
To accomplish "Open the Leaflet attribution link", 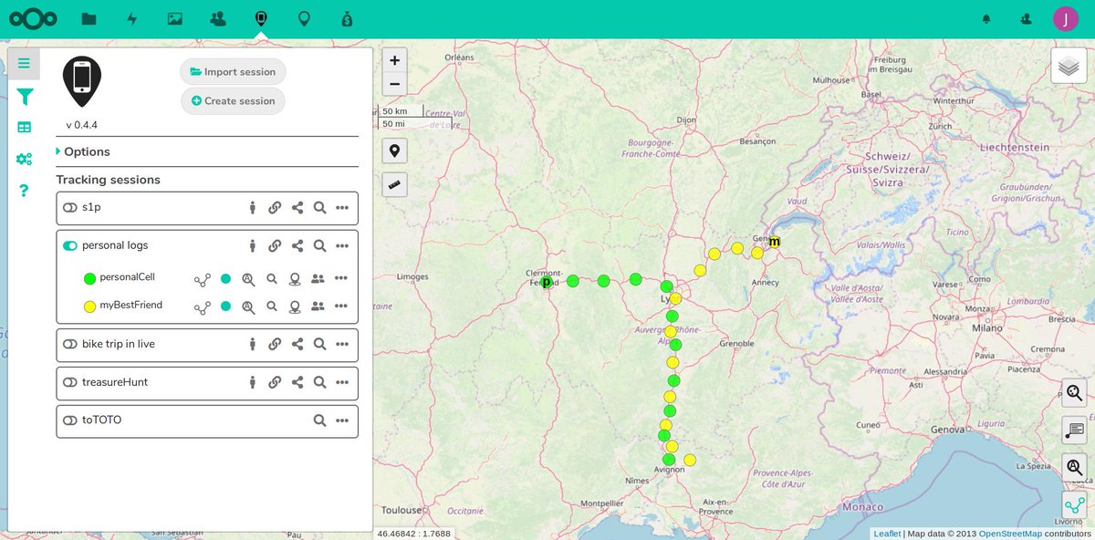I will [x=887, y=534].
